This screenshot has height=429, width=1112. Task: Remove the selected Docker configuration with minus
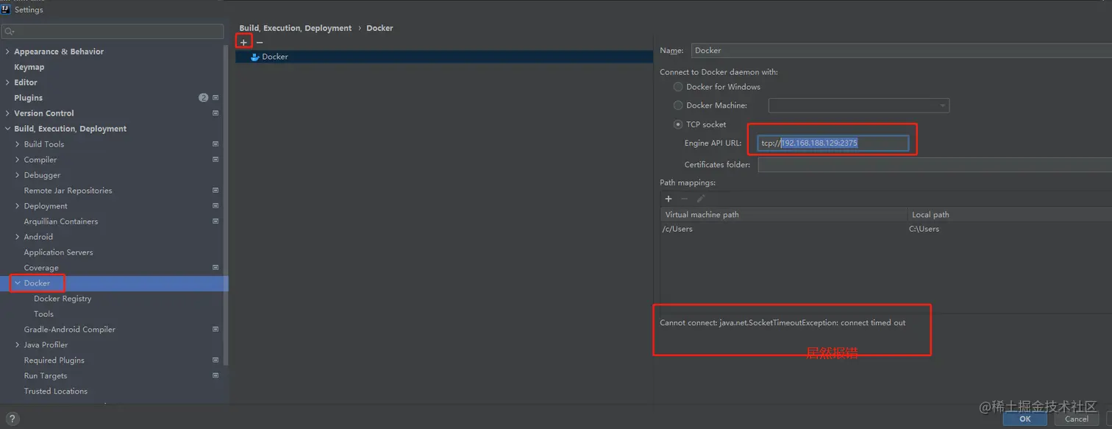[260, 43]
